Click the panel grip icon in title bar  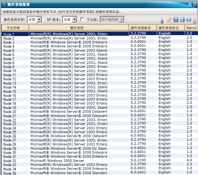3,4
